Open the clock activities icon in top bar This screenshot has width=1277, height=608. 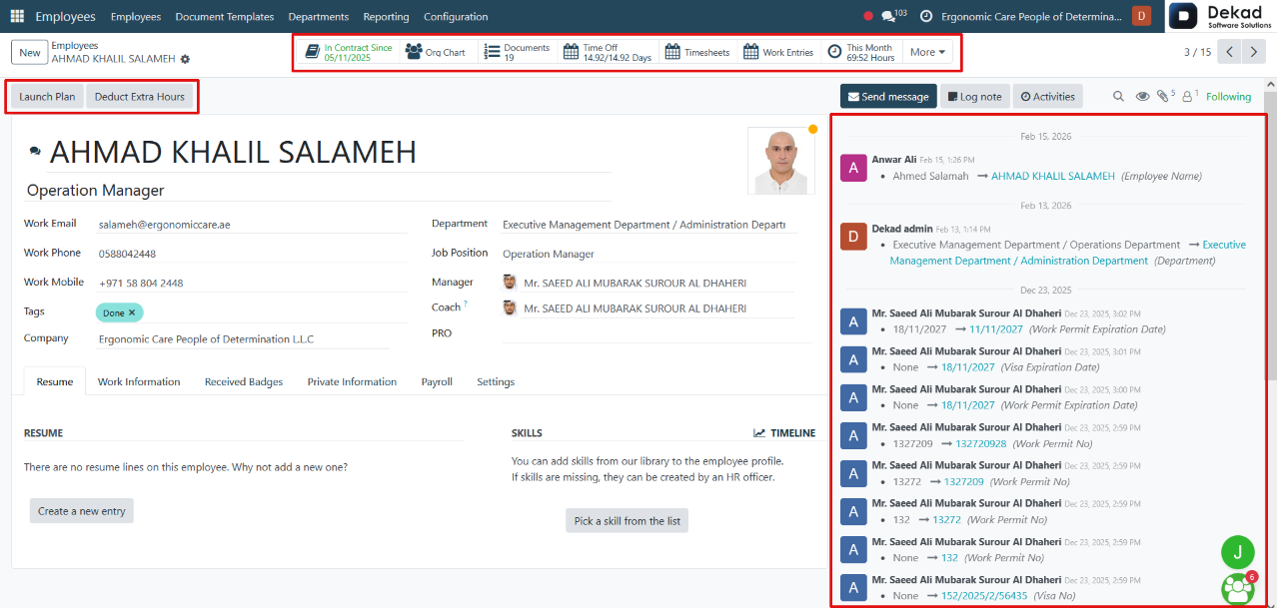point(926,17)
